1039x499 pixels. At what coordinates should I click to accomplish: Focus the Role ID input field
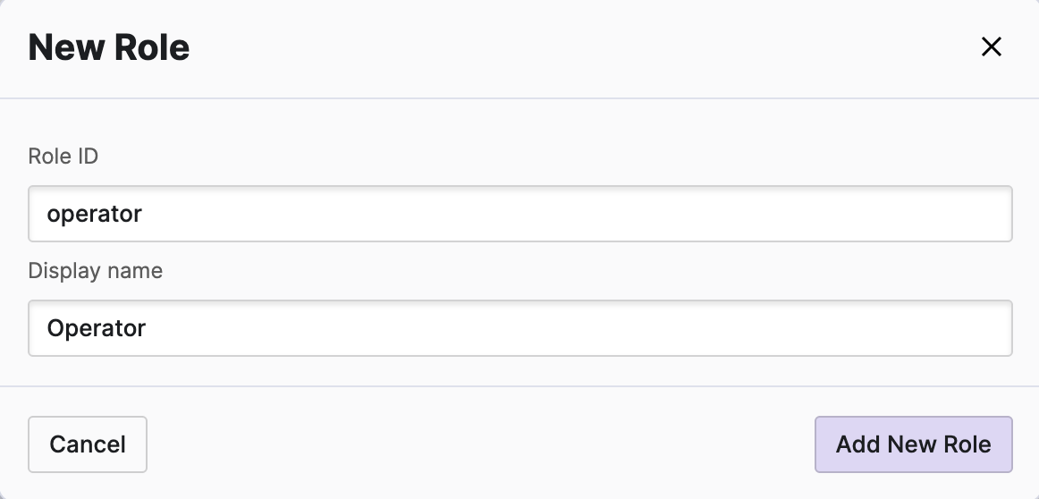pos(519,214)
